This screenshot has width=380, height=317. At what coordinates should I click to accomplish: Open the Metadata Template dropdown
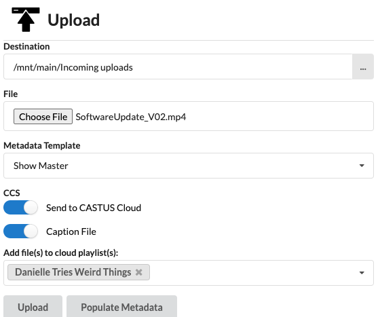tap(189, 166)
